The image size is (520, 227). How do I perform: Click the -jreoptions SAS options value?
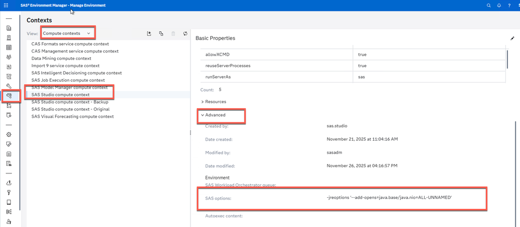[x=389, y=197]
